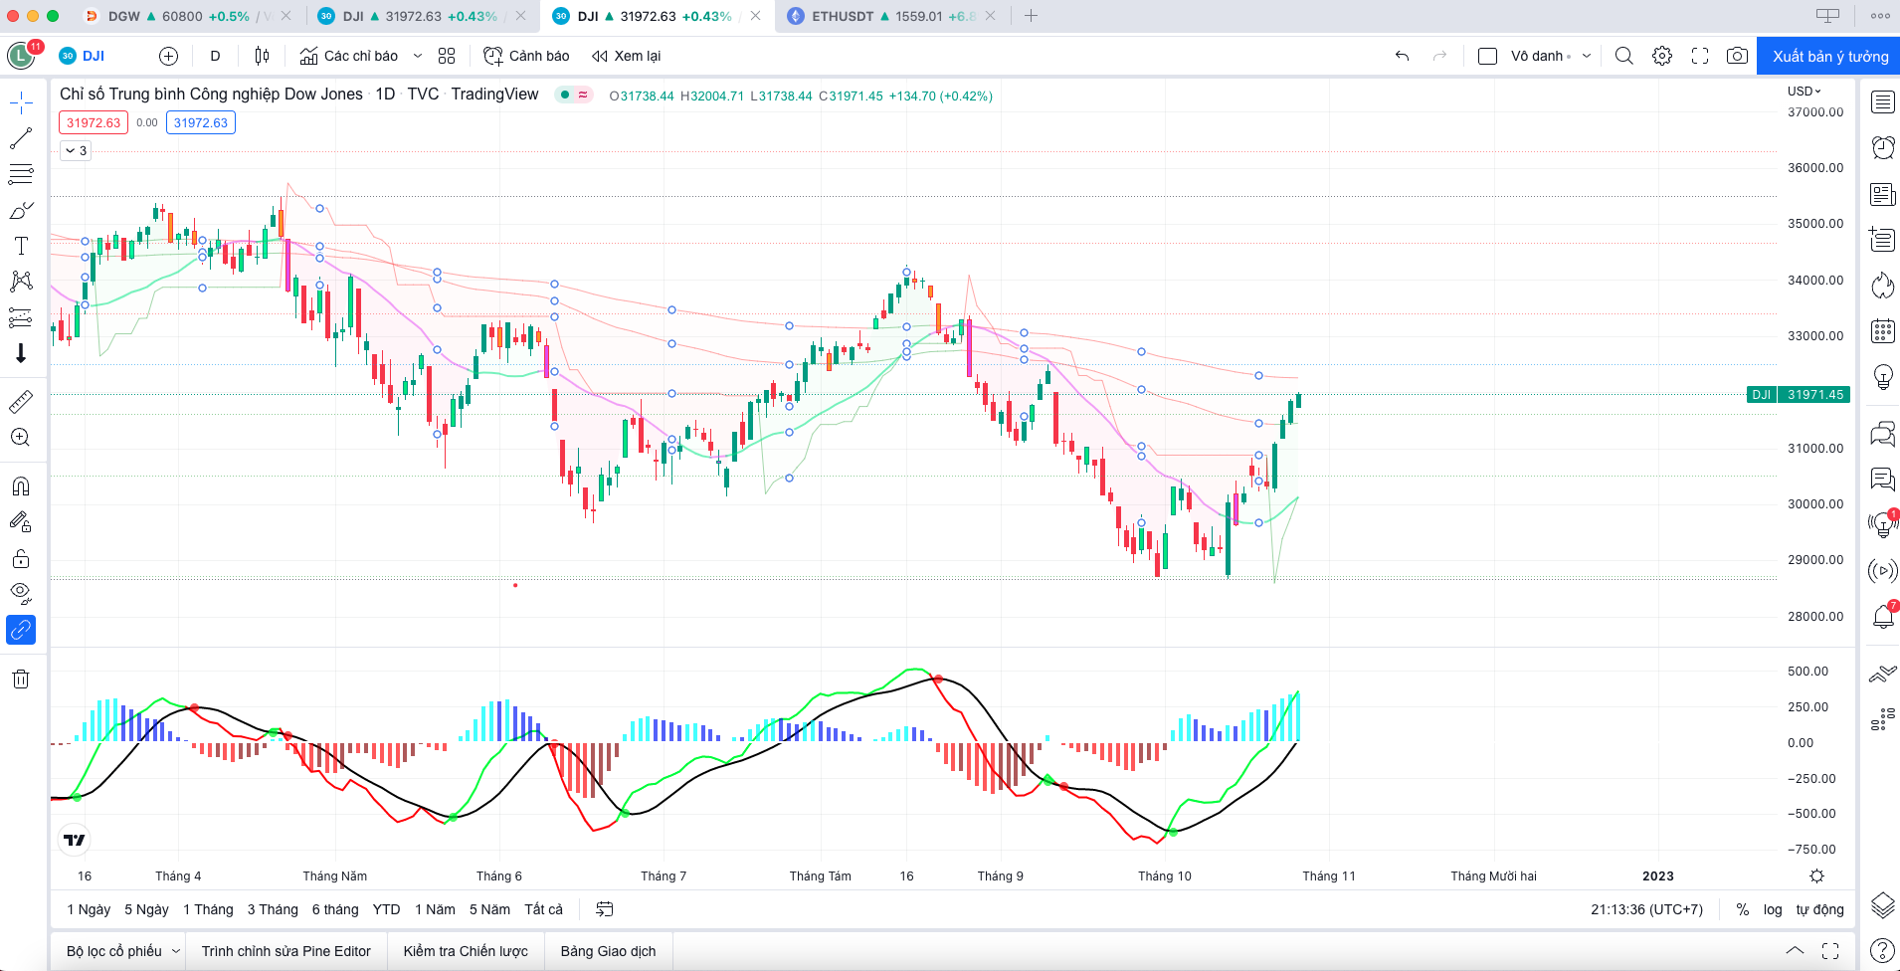Open the symbol search magnifier
1900x971 pixels.
[1624, 56]
